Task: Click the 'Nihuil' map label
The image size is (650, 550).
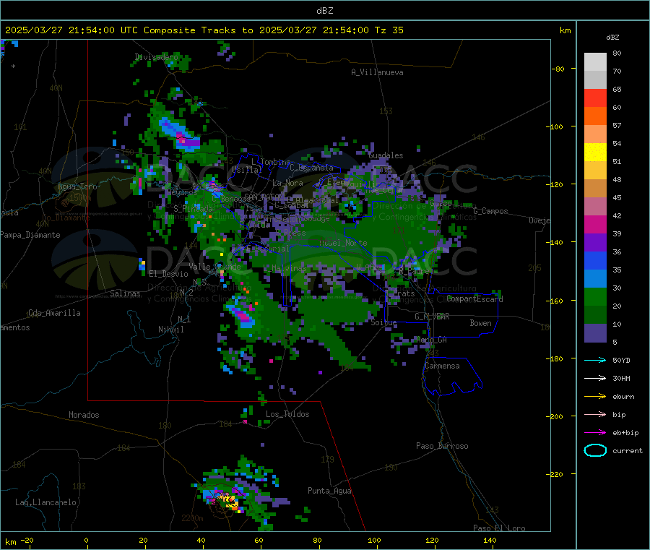Action: pos(171,330)
